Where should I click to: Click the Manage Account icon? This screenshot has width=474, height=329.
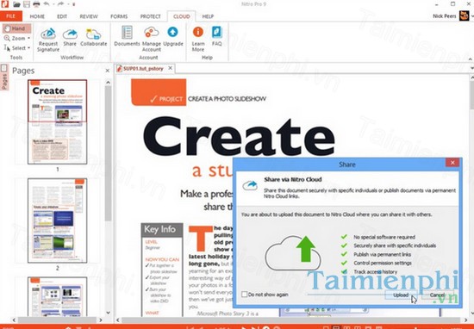(x=152, y=33)
